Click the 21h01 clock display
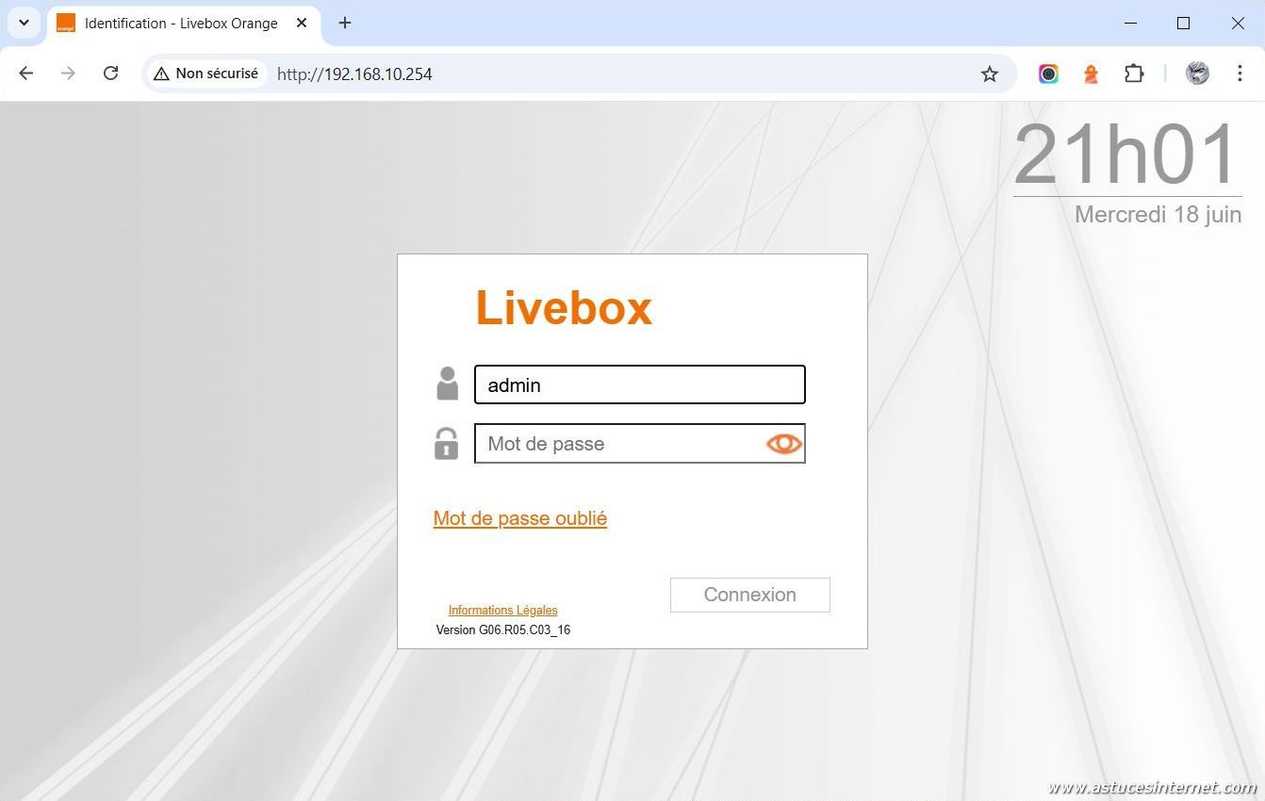This screenshot has width=1265, height=801. [x=1126, y=155]
